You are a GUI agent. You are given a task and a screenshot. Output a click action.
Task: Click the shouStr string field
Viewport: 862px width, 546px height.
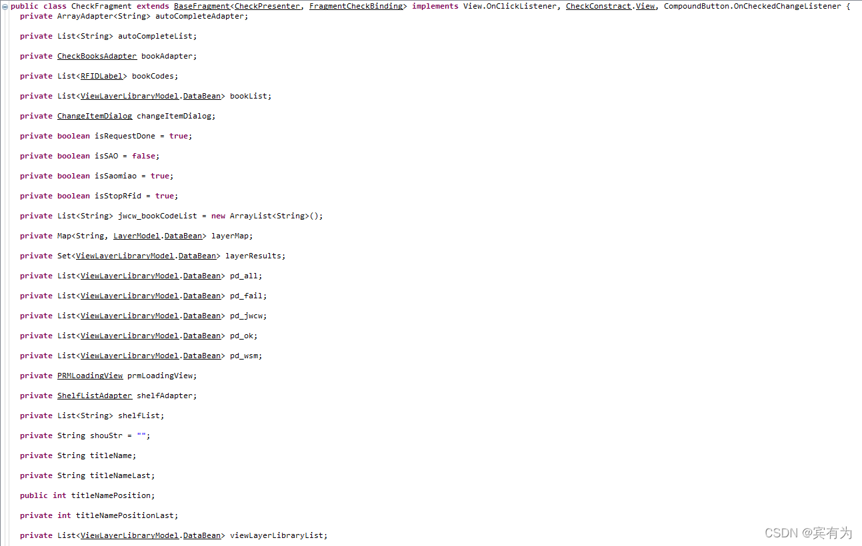(106, 435)
